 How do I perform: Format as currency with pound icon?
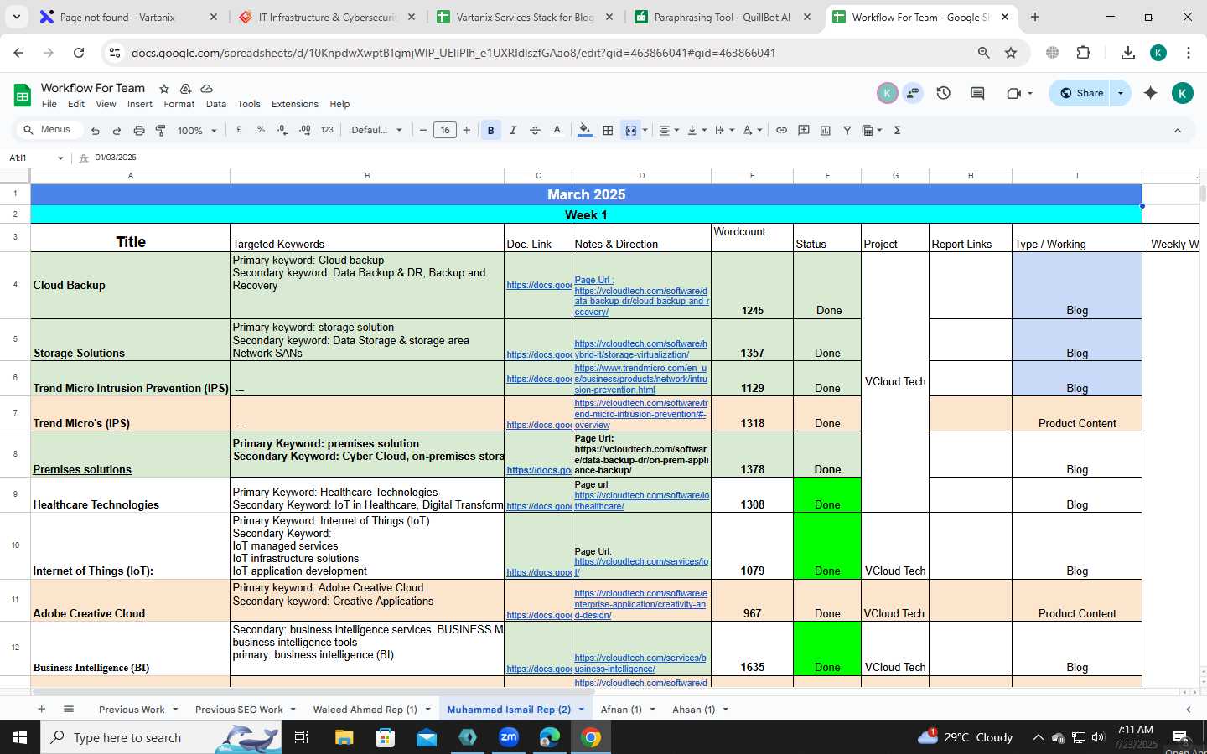[239, 130]
